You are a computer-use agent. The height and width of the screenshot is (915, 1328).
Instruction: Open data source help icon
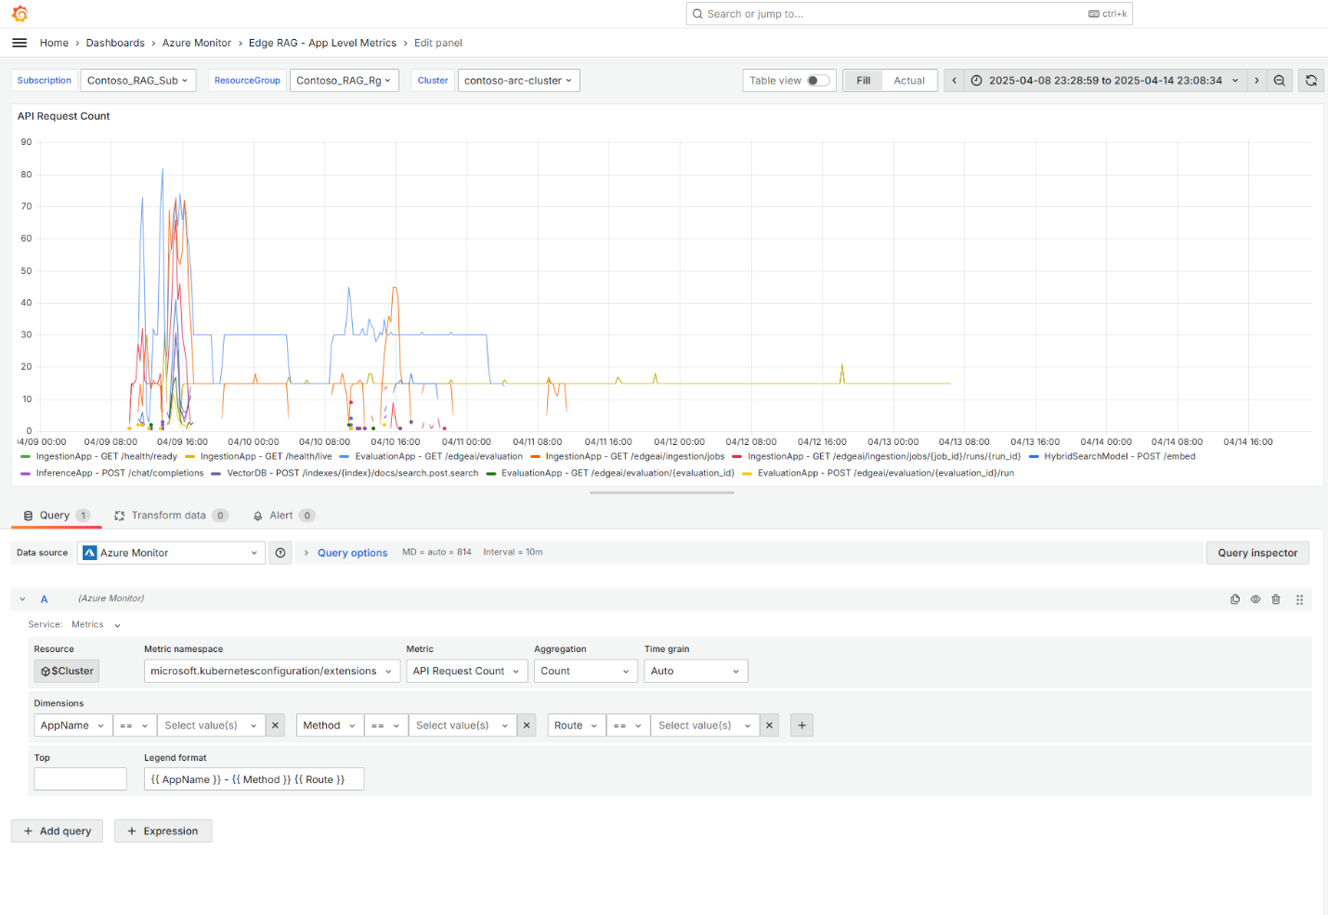click(x=280, y=553)
